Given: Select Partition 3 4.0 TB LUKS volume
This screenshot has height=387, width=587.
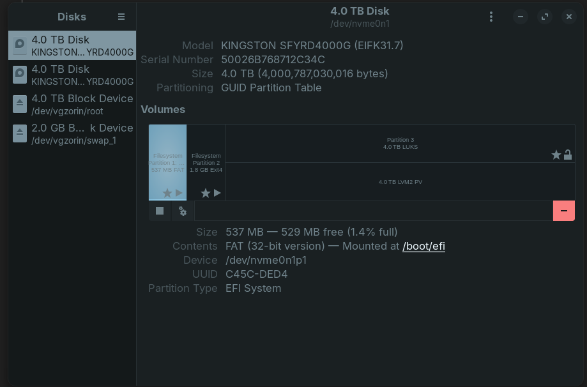Looking at the screenshot, I should pyautogui.click(x=400, y=143).
